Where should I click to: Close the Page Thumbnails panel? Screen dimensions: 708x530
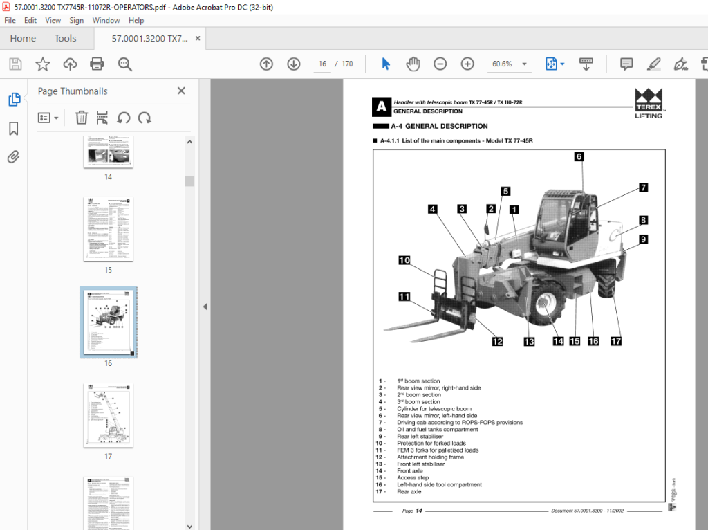click(x=182, y=91)
